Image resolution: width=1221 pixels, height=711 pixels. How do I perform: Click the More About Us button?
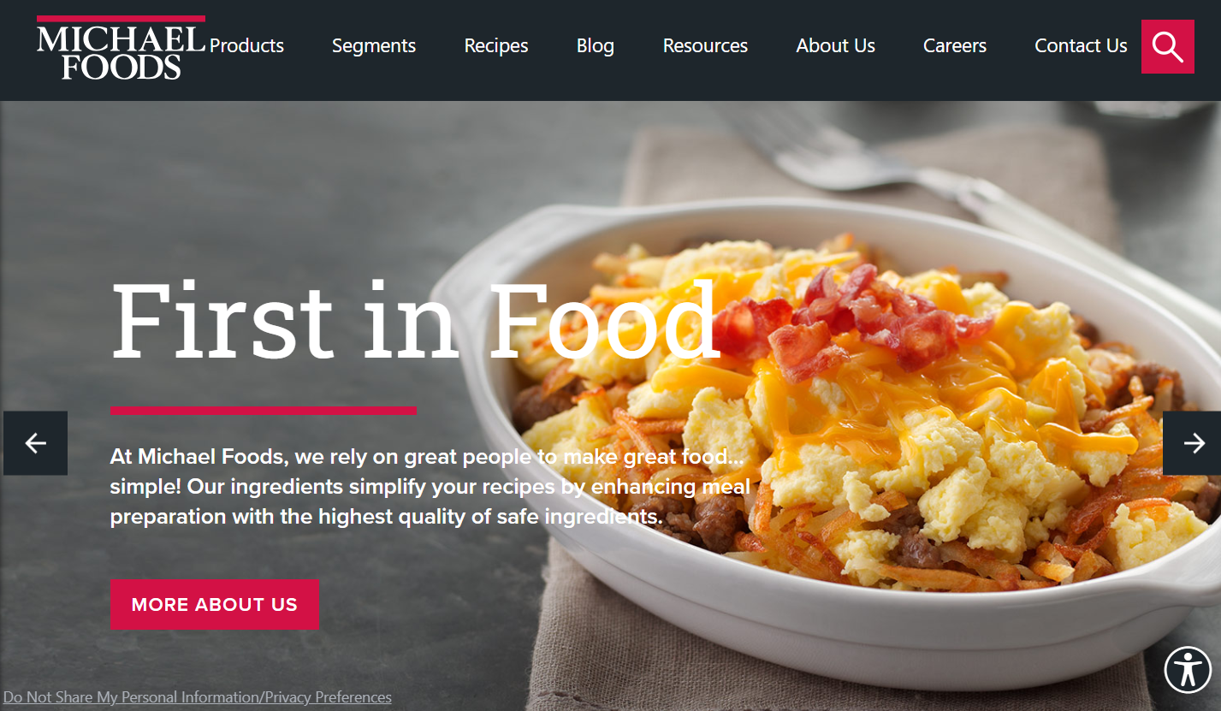(215, 605)
